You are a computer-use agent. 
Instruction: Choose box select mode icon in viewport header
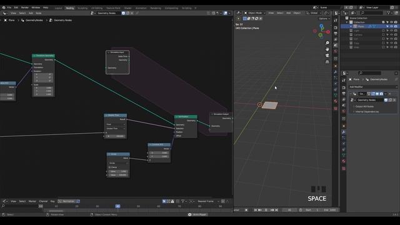click(245, 19)
